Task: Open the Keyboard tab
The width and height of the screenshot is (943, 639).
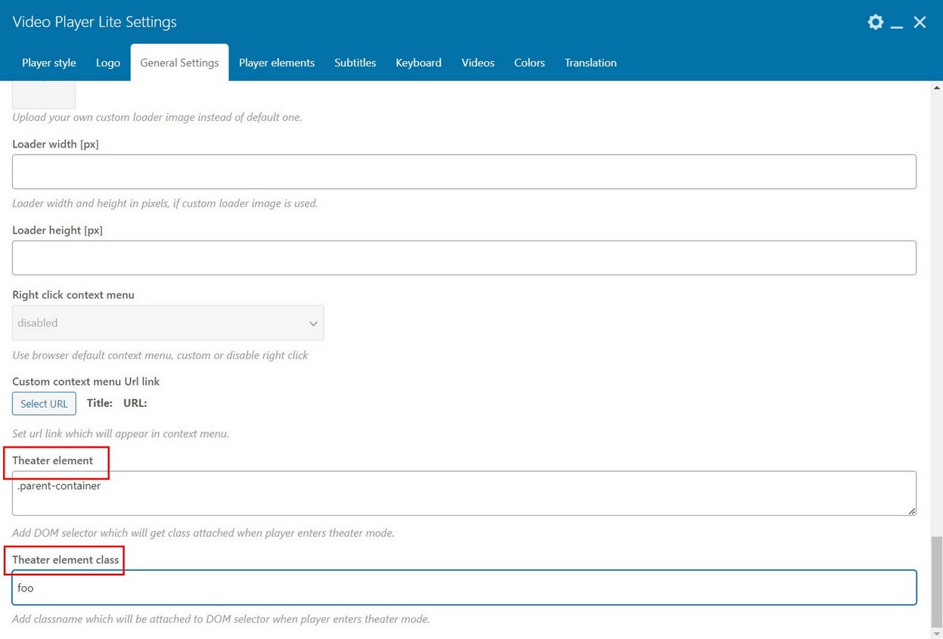Action: pos(418,63)
